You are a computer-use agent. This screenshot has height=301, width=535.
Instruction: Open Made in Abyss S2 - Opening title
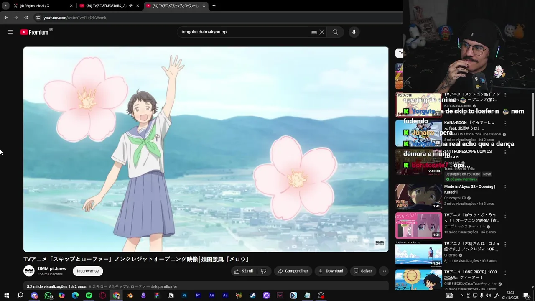click(x=469, y=189)
